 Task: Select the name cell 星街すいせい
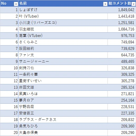pyautogui.click(x=63, y=81)
